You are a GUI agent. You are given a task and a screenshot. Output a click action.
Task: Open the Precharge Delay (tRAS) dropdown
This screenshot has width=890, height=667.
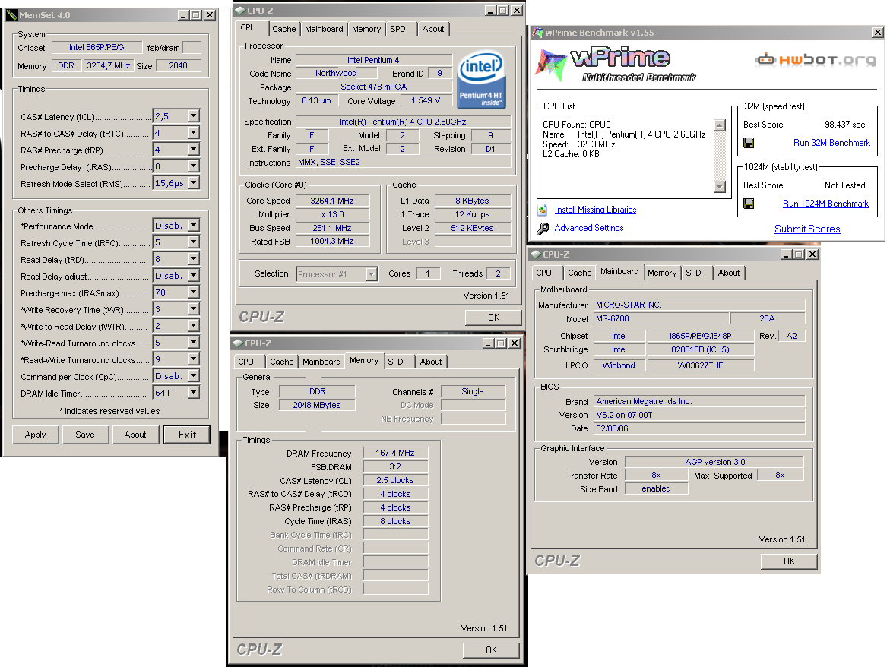pyautogui.click(x=194, y=166)
